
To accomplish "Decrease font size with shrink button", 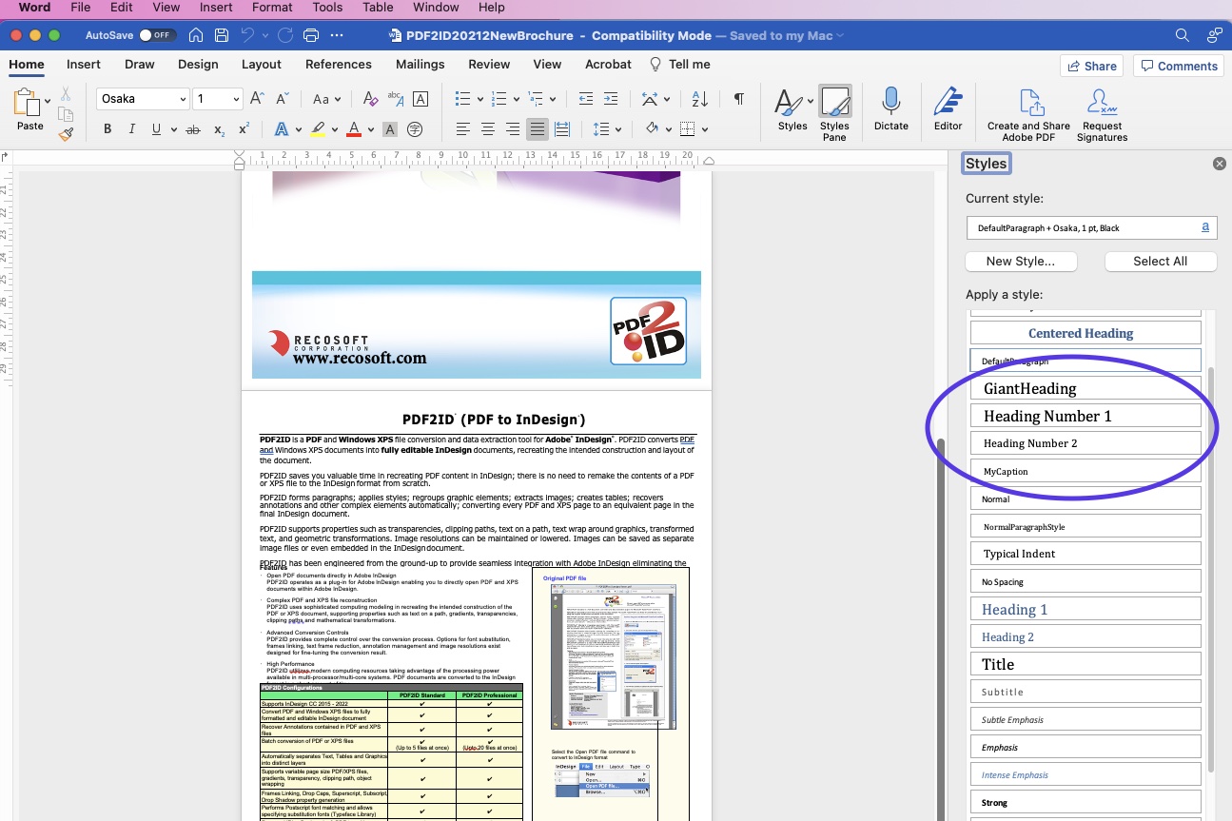I will (x=283, y=99).
